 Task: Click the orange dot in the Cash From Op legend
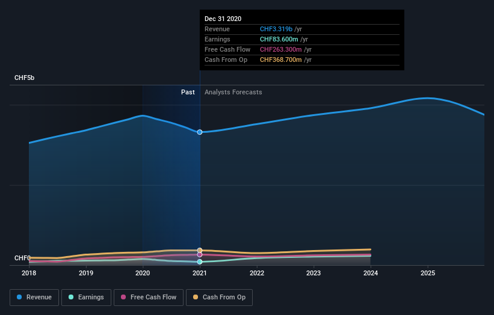click(x=196, y=297)
